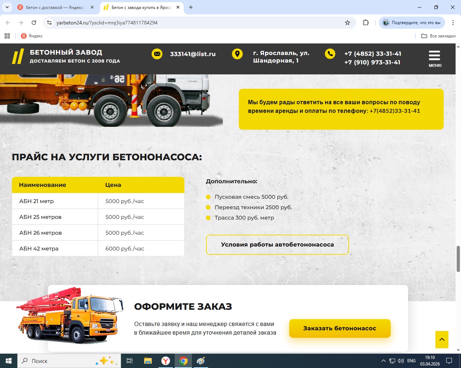
Task: Open a new browser tab
Action: tap(191, 7)
